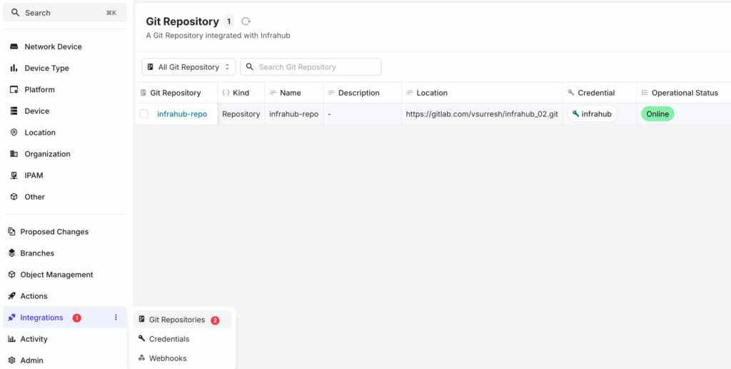The image size is (731, 369).
Task: Click the gitlab infrahub_02.git location cell
Action: (482, 113)
